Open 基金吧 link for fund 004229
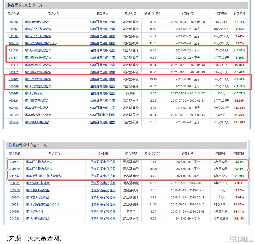 click(103, 115)
